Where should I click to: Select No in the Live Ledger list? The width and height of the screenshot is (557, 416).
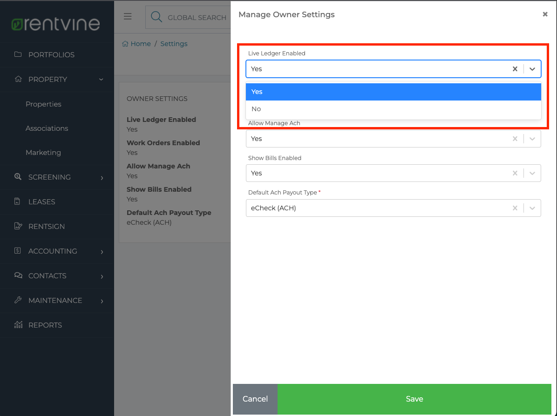click(x=393, y=109)
